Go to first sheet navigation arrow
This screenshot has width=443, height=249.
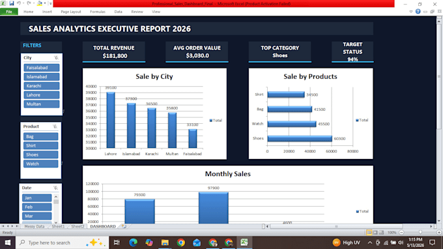[x=3, y=226]
